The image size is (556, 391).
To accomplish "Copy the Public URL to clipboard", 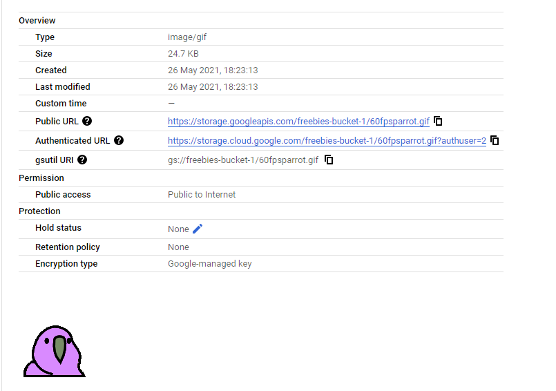I will [438, 121].
